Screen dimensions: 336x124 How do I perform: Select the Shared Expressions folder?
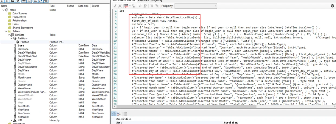23,28
